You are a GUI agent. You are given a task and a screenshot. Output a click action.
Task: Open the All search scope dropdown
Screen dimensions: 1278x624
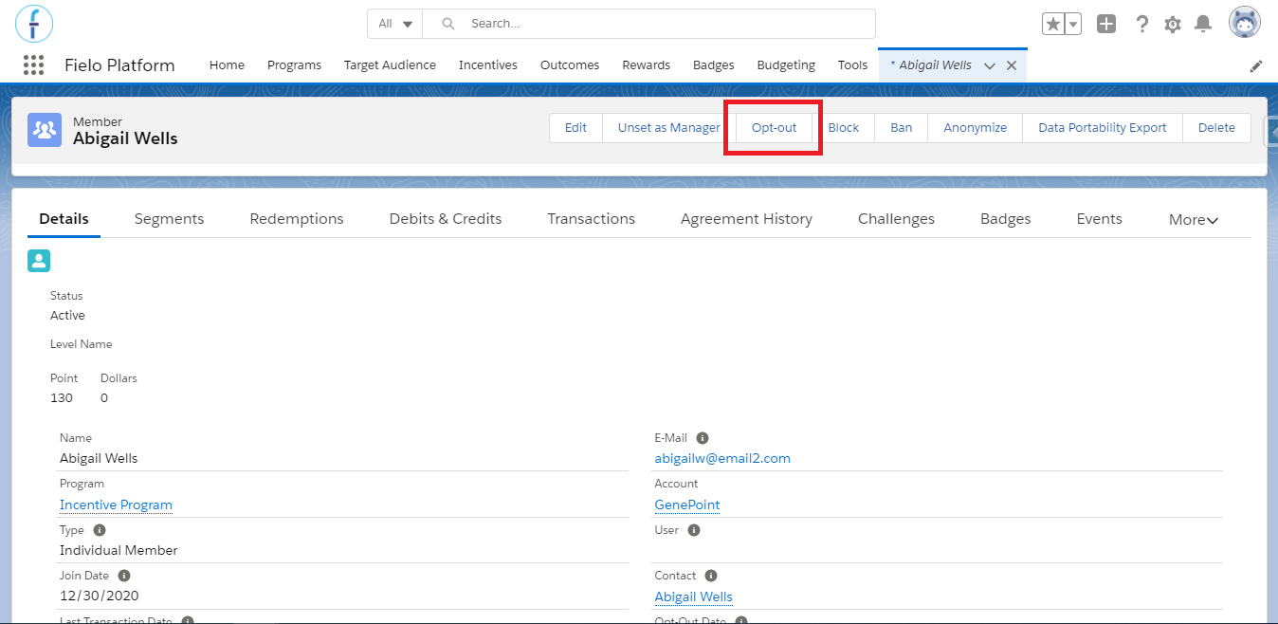pos(395,24)
